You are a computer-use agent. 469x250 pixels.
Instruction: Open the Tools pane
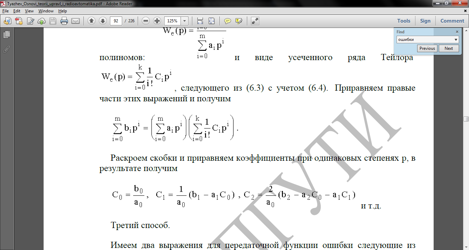(x=404, y=21)
